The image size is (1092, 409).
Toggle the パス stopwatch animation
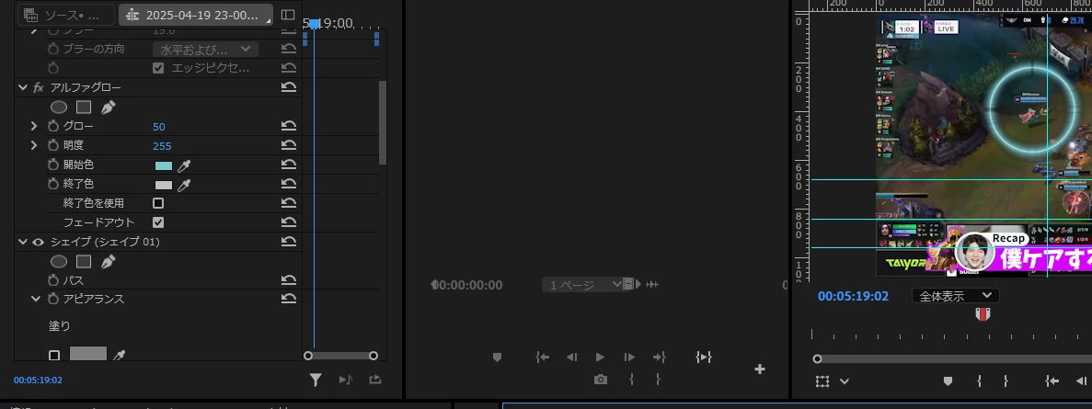(53, 280)
